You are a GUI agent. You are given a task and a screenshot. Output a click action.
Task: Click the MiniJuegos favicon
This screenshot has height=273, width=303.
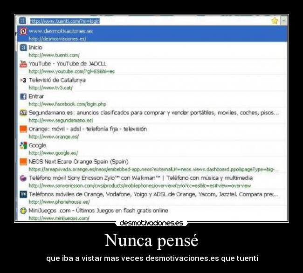click(x=23, y=211)
